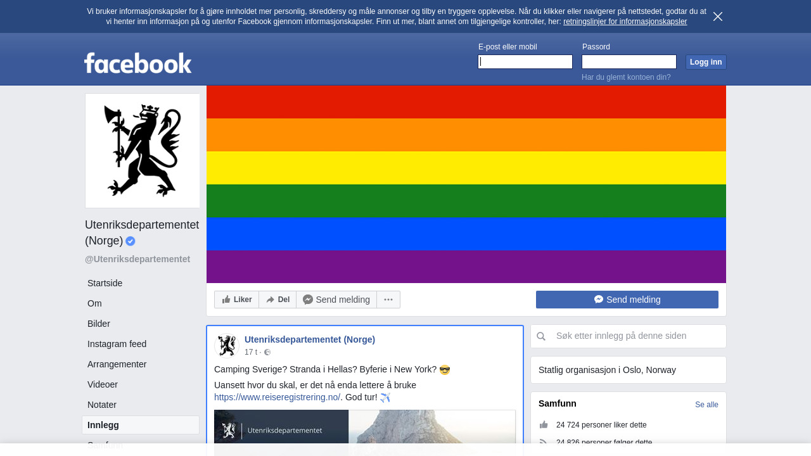Open the three-dots more options menu
The image size is (811, 456).
pyautogui.click(x=388, y=300)
